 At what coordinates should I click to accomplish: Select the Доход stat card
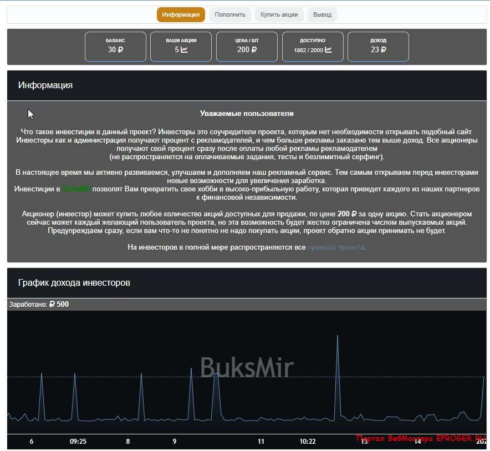click(x=379, y=47)
